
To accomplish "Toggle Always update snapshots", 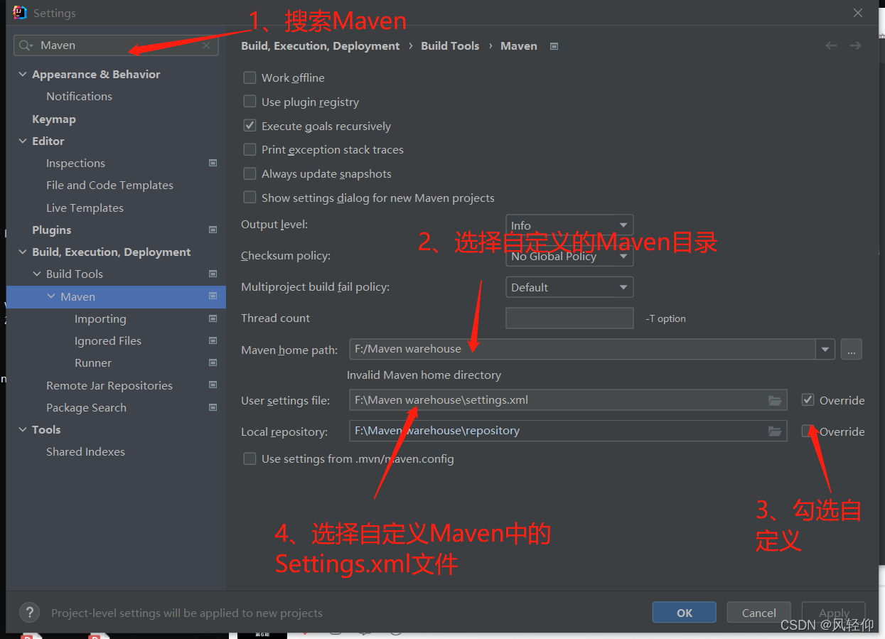I will tap(250, 173).
